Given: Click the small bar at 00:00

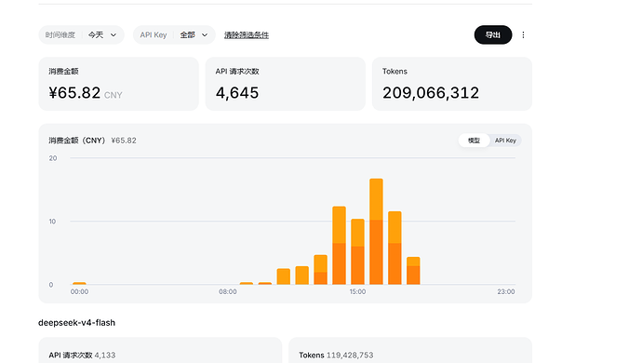Looking at the screenshot, I should tap(79, 283).
